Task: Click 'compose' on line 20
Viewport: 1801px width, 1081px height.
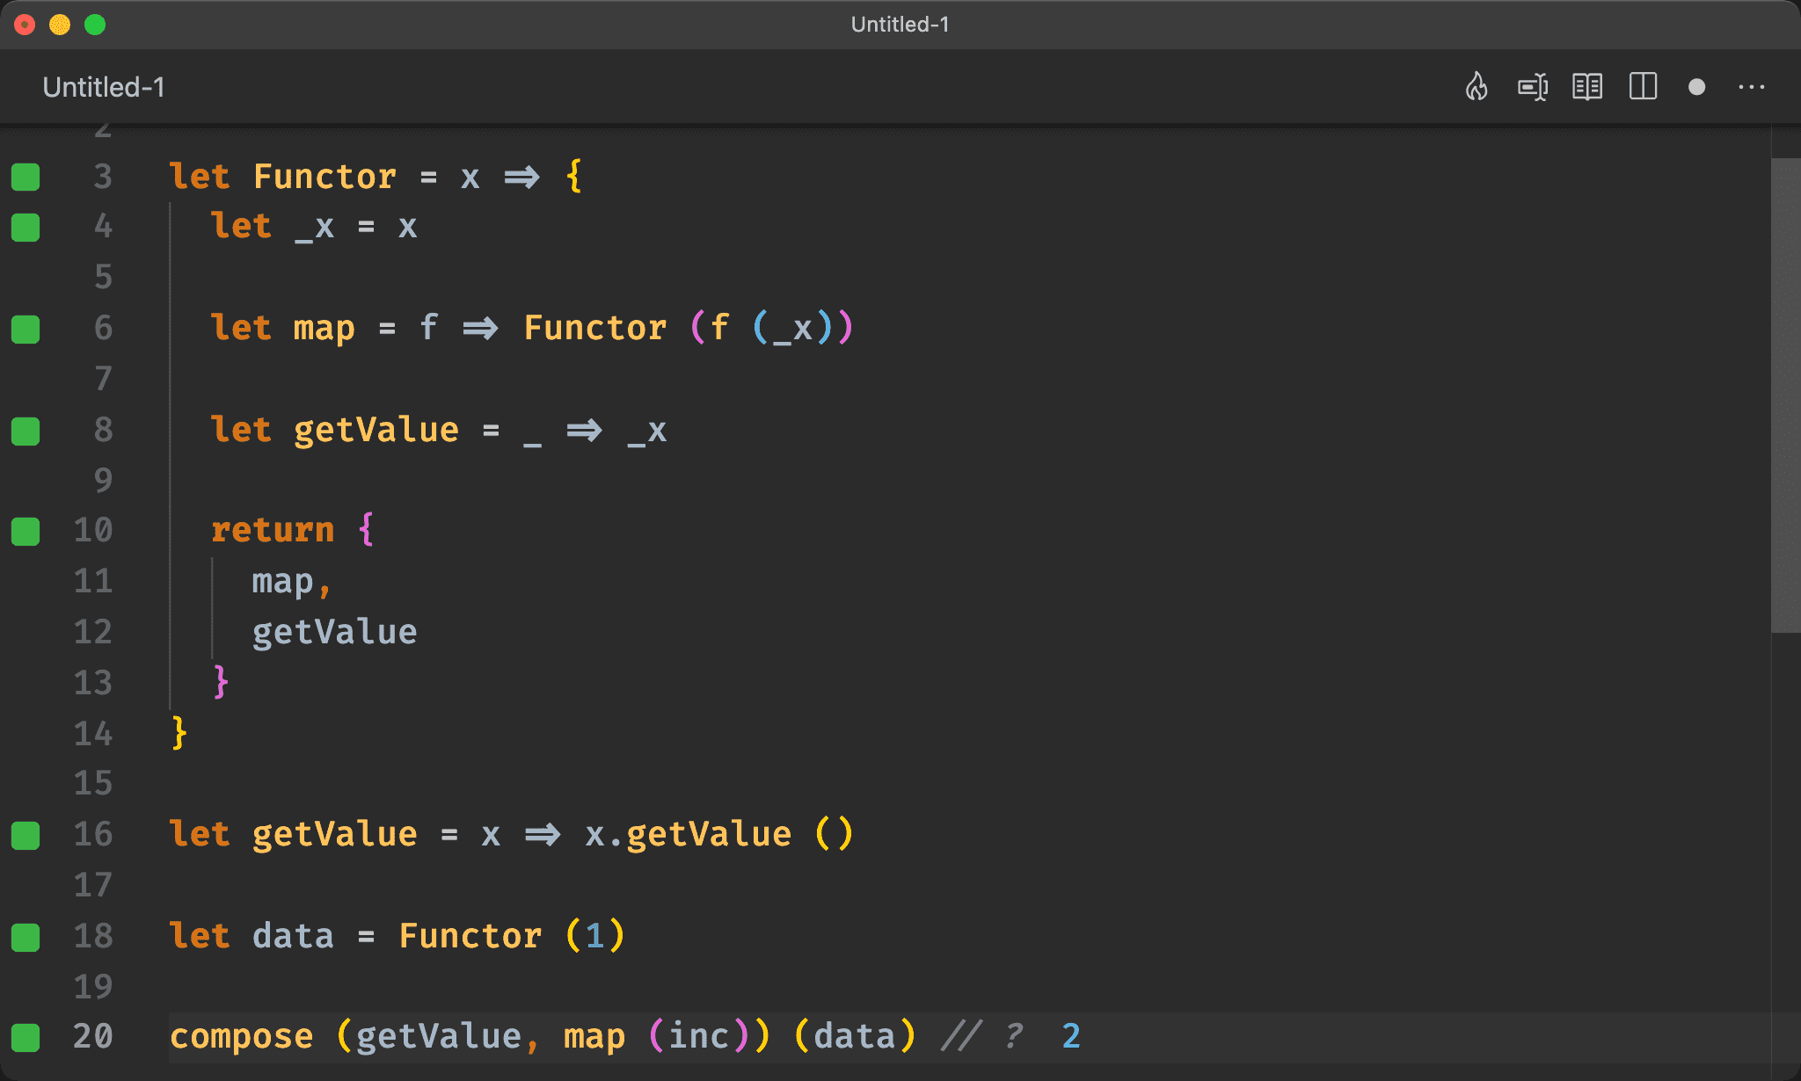Action: 242,1037
